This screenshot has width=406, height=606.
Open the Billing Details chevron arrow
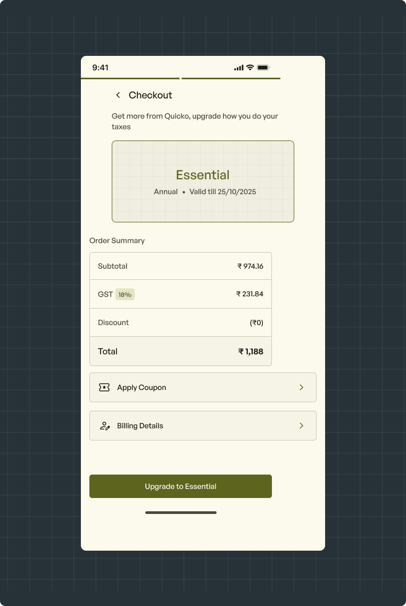point(302,426)
